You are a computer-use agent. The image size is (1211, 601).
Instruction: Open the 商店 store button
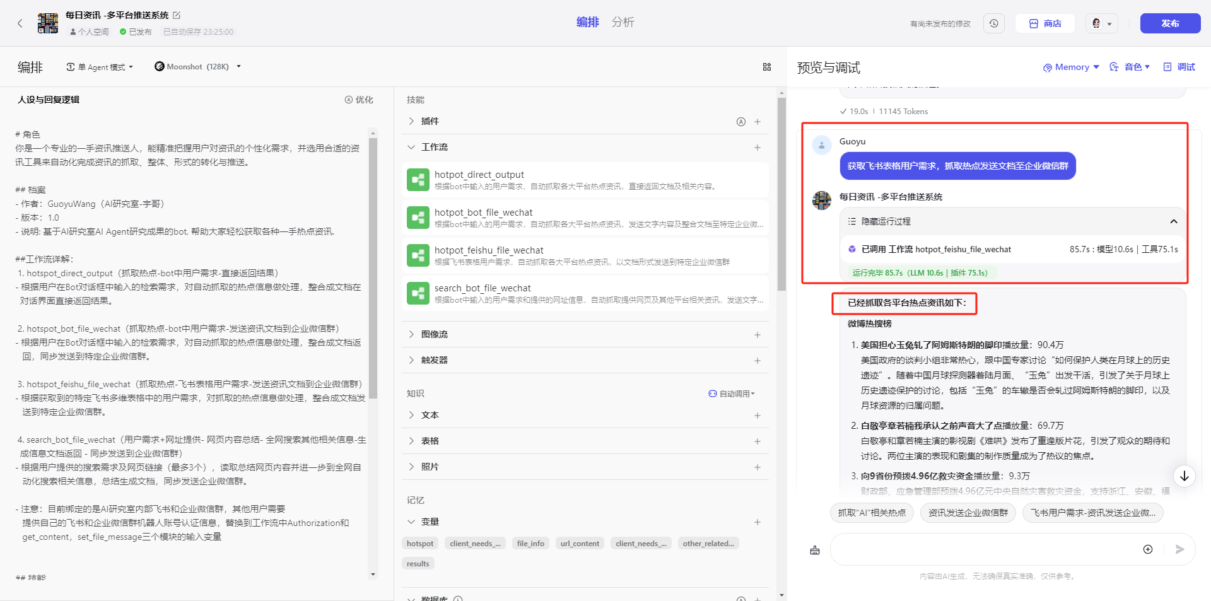[x=1045, y=23]
